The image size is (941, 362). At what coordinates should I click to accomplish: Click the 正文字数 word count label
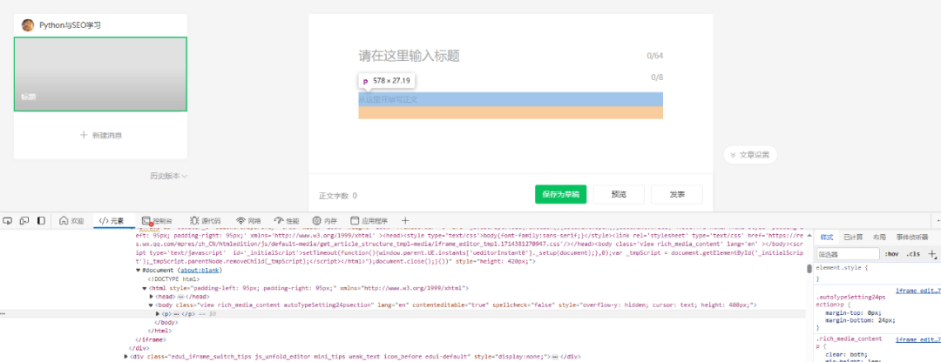point(333,196)
